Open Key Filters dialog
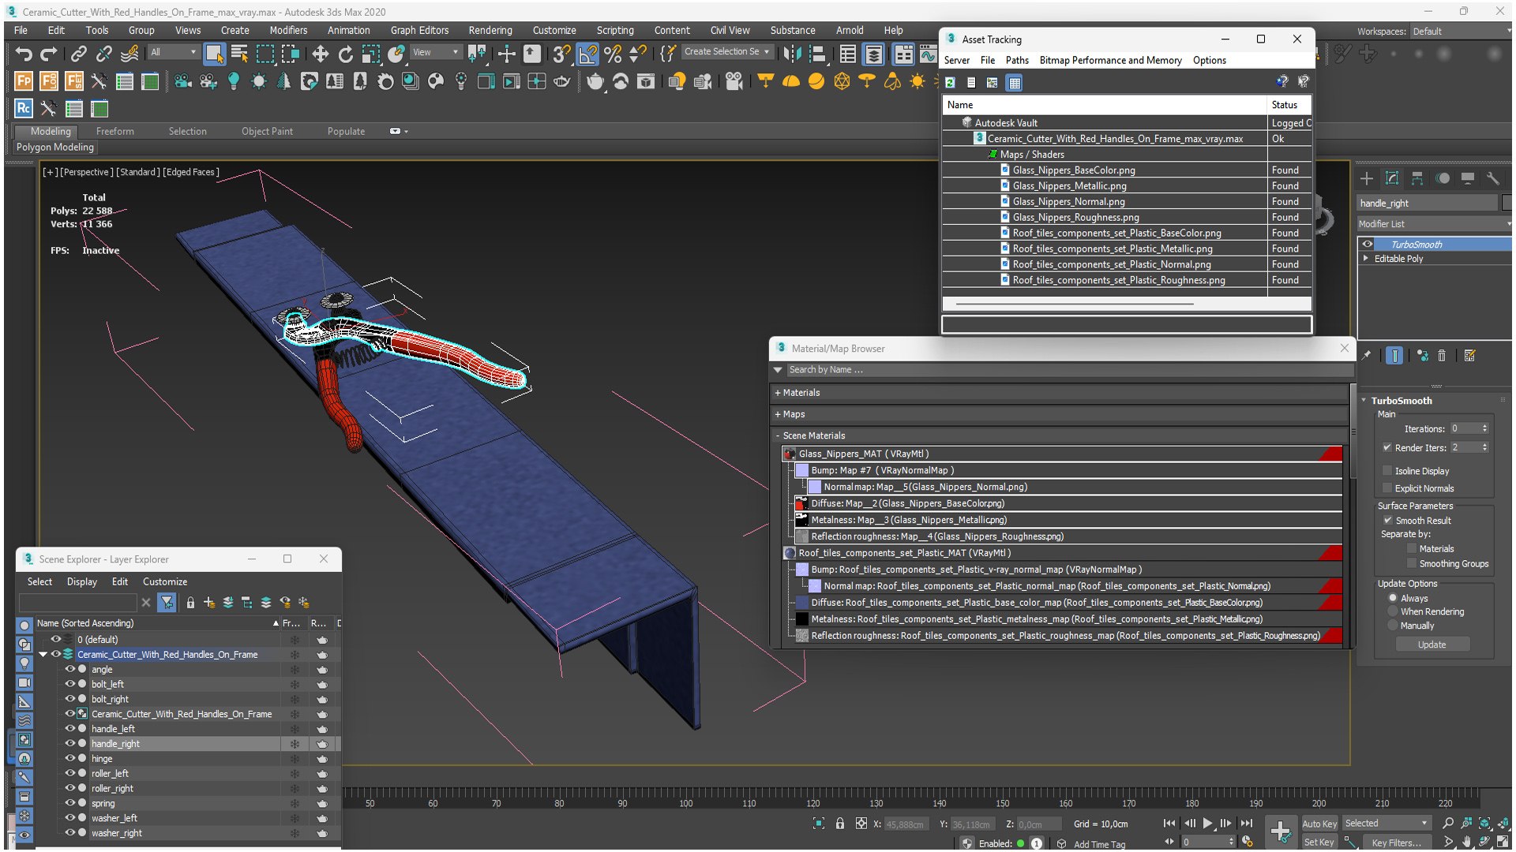1516x852 pixels. 1396,843
